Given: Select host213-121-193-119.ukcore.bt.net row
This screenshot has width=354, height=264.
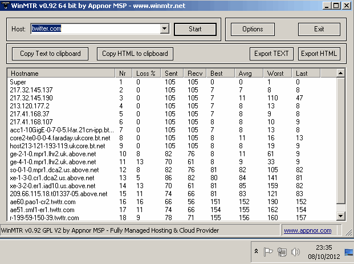Looking at the screenshot, I should pos(172,145).
